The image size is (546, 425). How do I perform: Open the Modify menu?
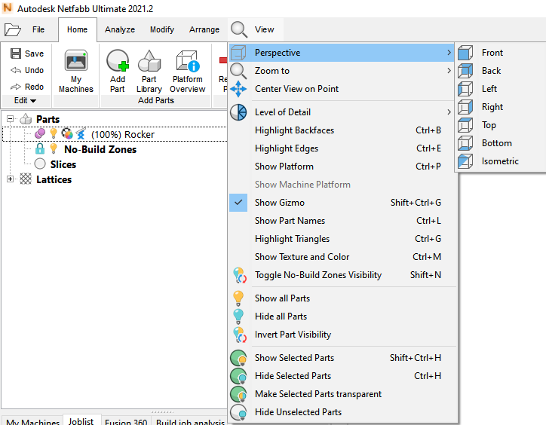click(162, 29)
